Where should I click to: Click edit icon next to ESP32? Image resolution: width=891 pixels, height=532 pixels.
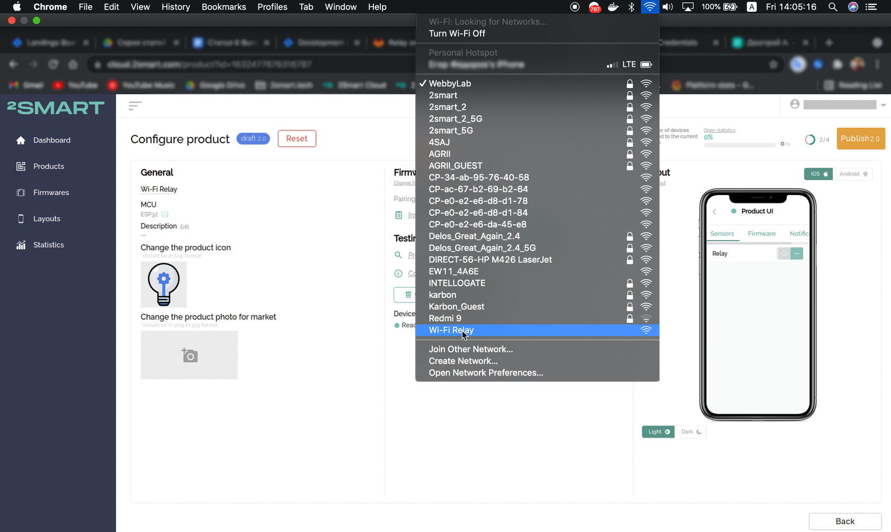165,215
